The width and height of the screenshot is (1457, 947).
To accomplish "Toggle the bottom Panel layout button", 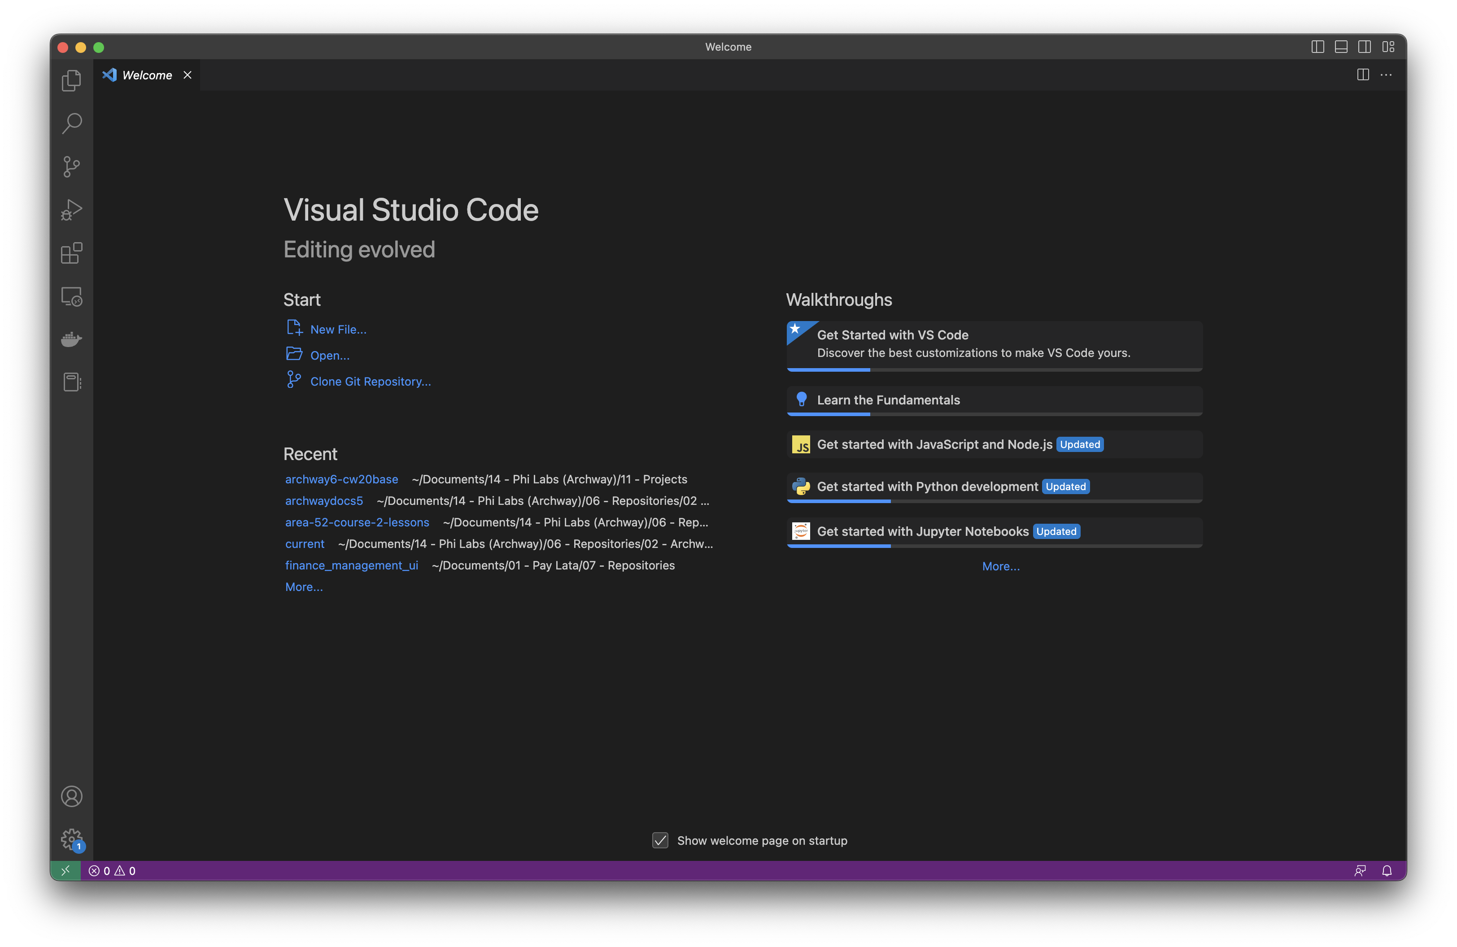I will (1341, 47).
